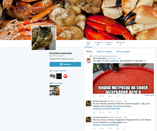Image resolution: width=157 pixels, height=131 pixels.
Task: Open the black cat follower avatar
Action: point(59,76)
